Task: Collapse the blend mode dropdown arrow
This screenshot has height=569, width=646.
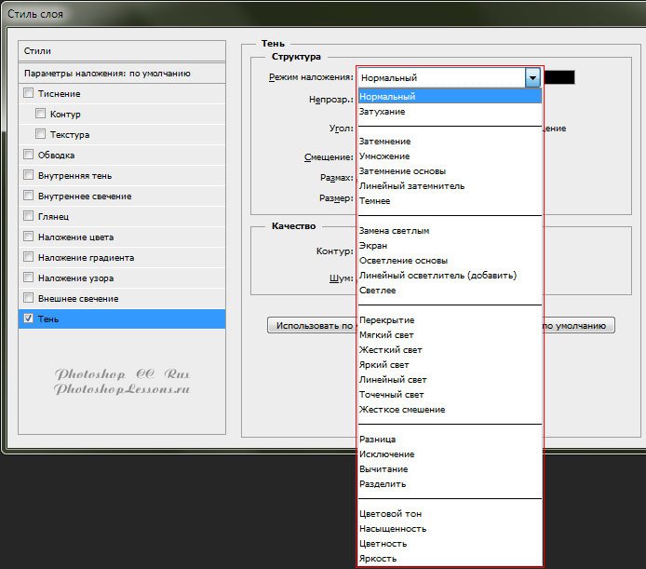Action: click(532, 78)
